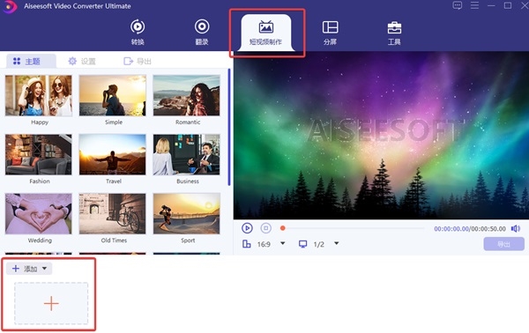The width and height of the screenshot is (529, 333).
Task: Open the 1/2 preview scale dropdown
Action: 337,243
